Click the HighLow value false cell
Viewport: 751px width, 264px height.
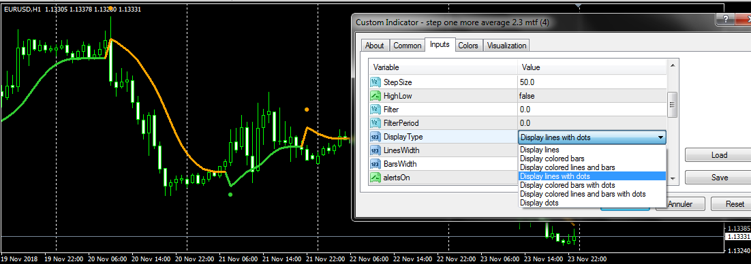click(592, 96)
